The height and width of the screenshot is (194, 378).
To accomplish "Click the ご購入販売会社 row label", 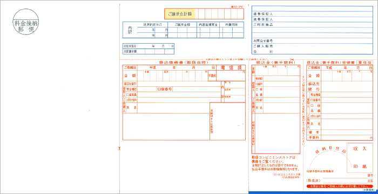I will (x=263, y=48).
